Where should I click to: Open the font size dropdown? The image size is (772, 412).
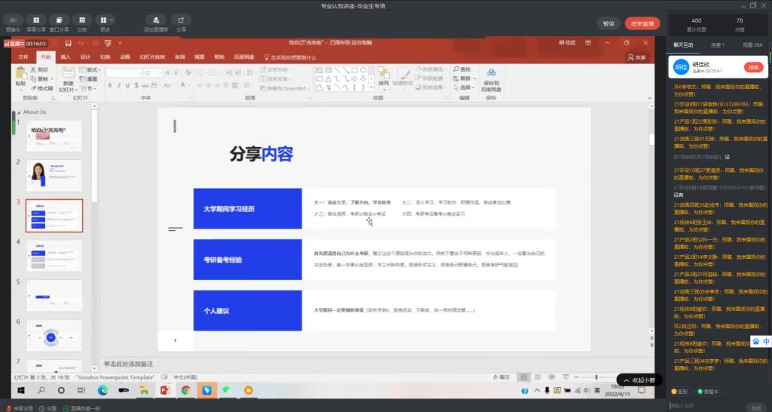tap(159, 73)
